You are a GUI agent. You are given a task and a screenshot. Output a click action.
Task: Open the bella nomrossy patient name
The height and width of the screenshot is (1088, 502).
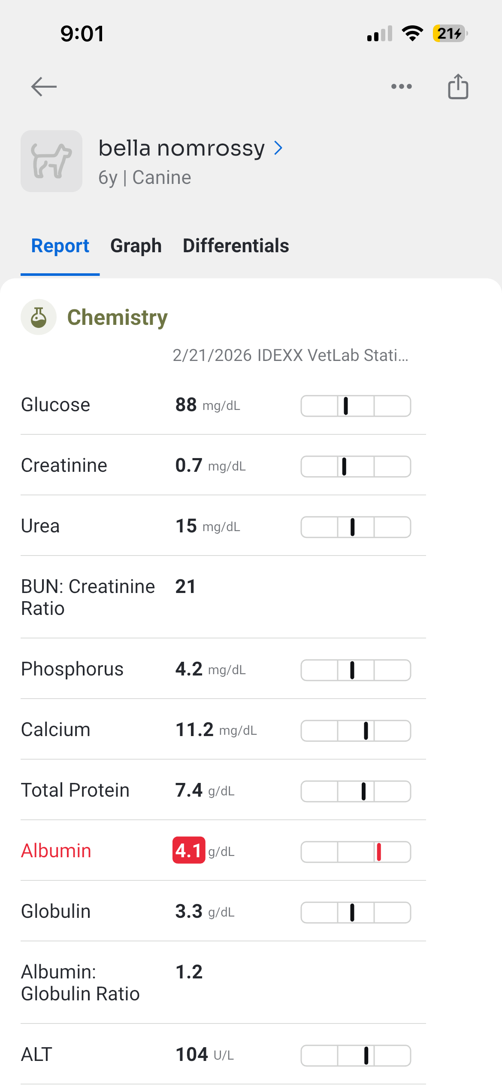click(181, 148)
